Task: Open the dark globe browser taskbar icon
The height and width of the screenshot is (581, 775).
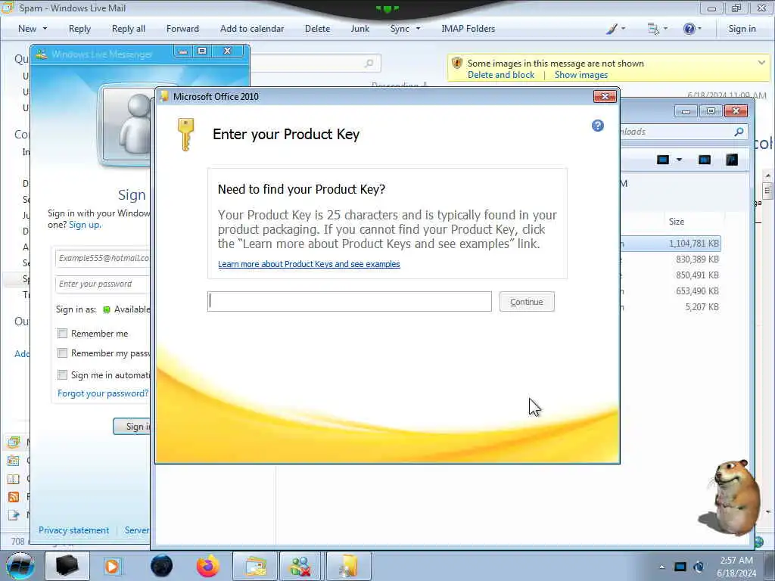Action: pos(162,566)
